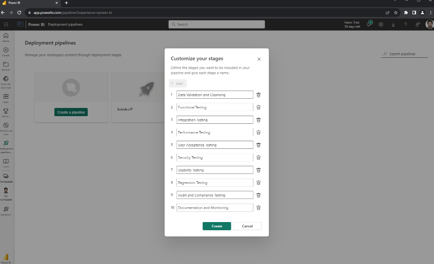Cancel the Customize your stages dialog
Viewport: 434px width, 264px height.
(247, 226)
